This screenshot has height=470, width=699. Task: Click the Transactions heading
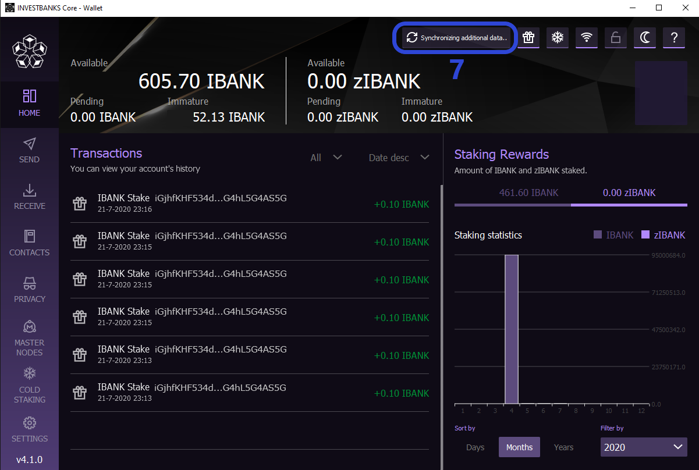pos(106,153)
